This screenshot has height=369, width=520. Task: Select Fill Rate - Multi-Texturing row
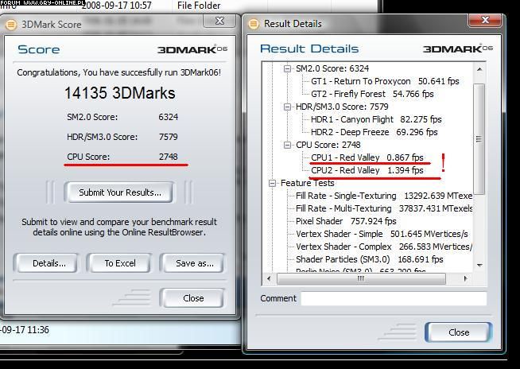point(384,208)
